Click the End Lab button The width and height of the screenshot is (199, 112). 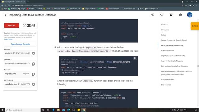coord(12,26)
